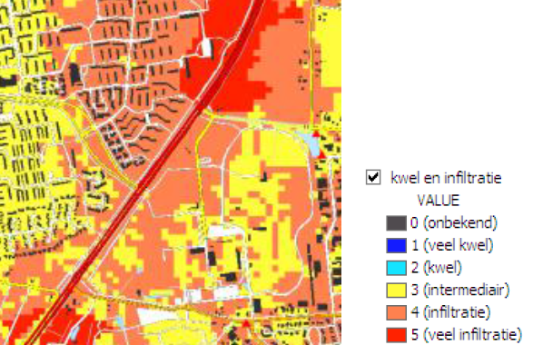533x345 pixels.
Task: Select the 5 (veel infiltratie) legend label
Action: (x=467, y=335)
